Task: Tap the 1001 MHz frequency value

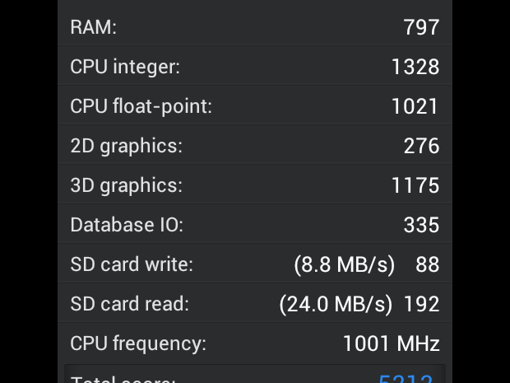Action: [392, 343]
